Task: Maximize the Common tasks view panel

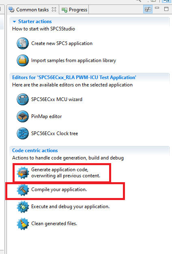Action: pyautogui.click(x=166, y=9)
